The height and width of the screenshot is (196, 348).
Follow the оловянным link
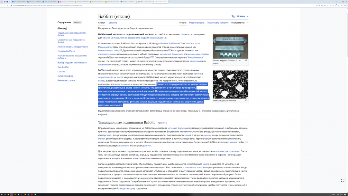click(x=104, y=65)
